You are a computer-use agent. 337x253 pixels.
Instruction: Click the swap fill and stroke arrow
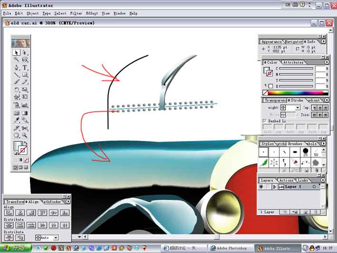pyautogui.click(x=26, y=143)
